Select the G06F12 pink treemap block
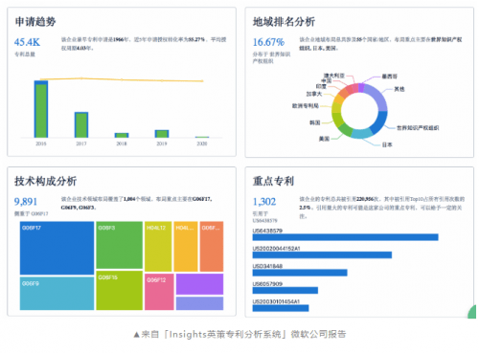The width and height of the screenshot is (479, 353). (159, 292)
